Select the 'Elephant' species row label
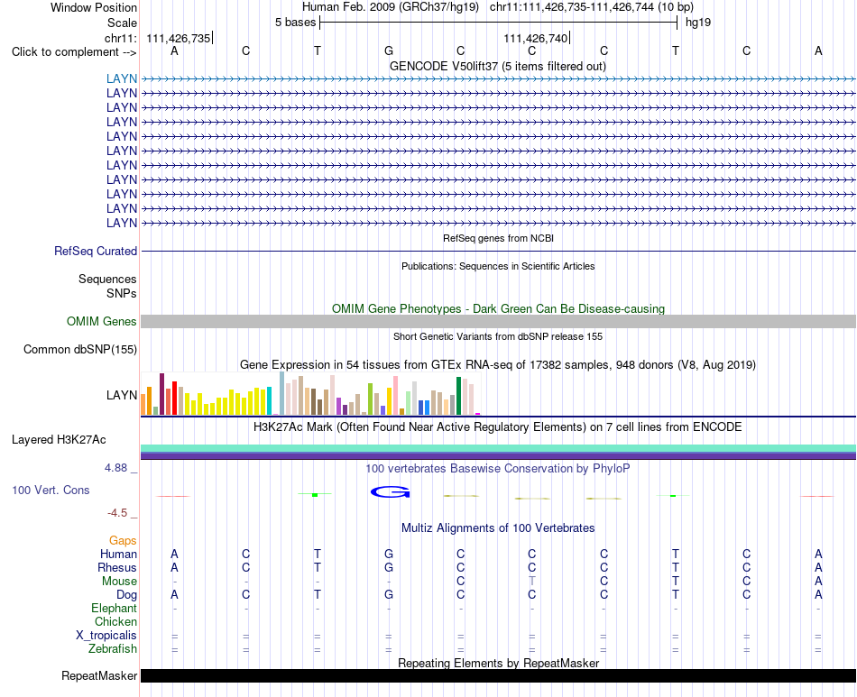 [x=114, y=608]
